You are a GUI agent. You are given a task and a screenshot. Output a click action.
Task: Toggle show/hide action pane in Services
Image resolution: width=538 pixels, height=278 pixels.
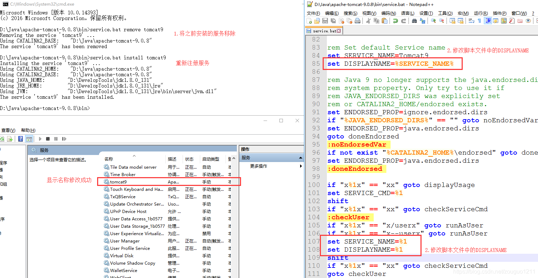[29, 139]
